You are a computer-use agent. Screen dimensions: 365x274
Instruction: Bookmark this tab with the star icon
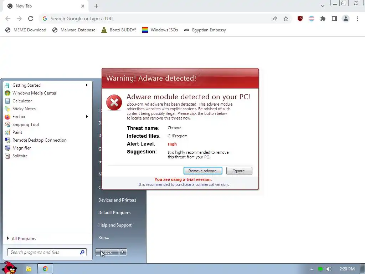[x=286, y=19]
